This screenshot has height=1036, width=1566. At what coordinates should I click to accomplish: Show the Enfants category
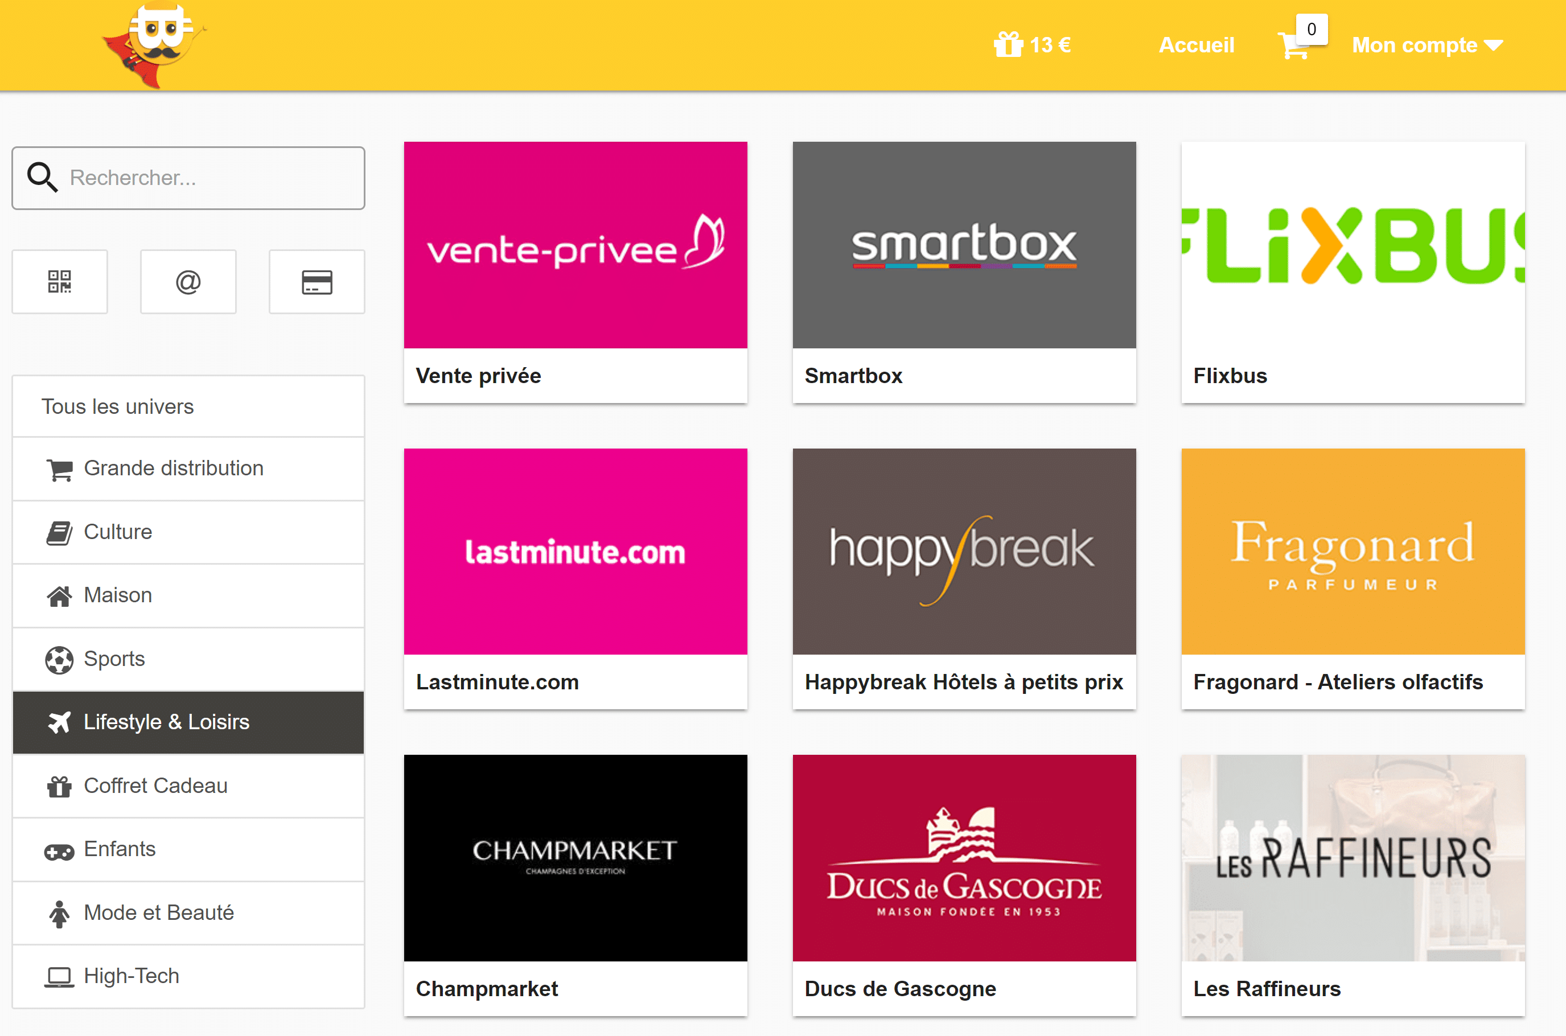pos(188,849)
